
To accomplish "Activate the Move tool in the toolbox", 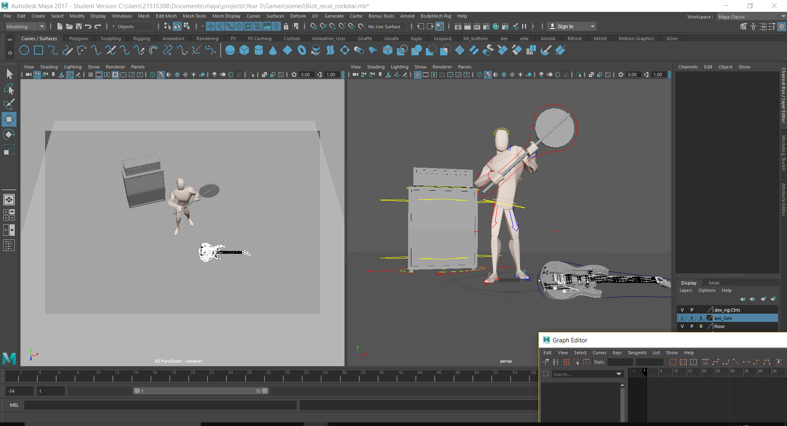I will 9,119.
